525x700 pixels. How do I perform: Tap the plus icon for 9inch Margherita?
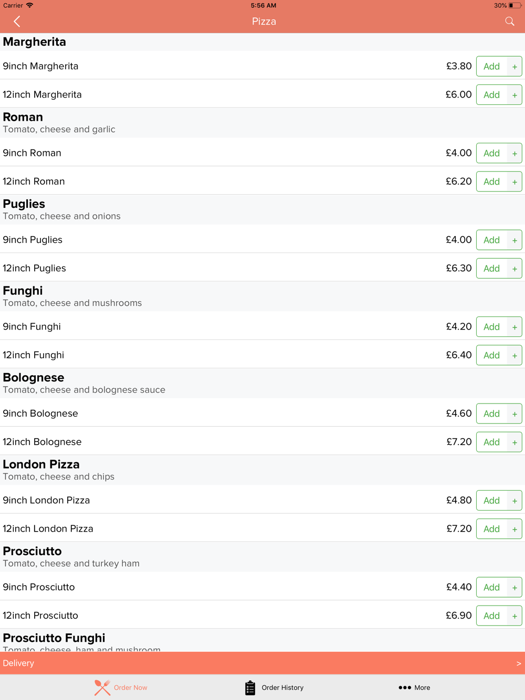pos(514,67)
